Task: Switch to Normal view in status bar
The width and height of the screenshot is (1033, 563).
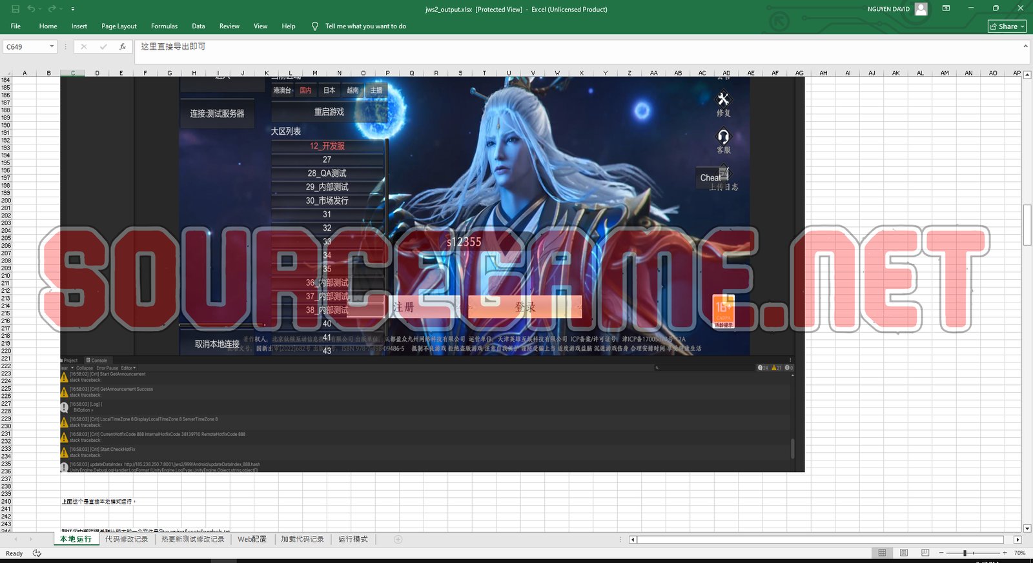Action: pyautogui.click(x=882, y=553)
